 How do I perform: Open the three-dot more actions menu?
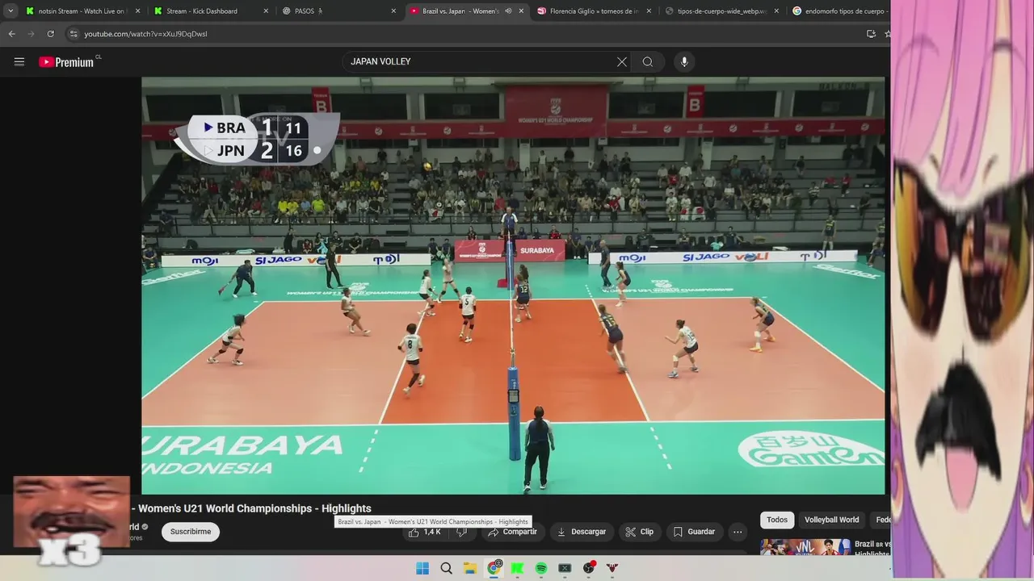click(x=737, y=532)
